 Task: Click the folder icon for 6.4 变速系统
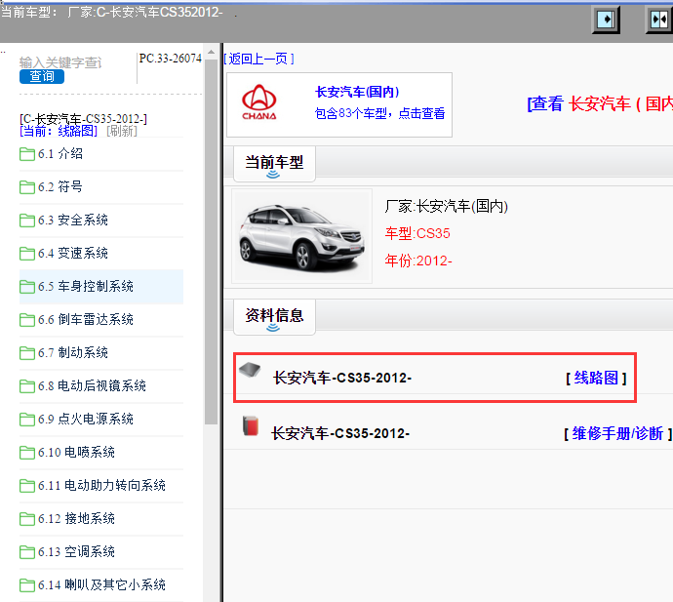[x=27, y=254]
